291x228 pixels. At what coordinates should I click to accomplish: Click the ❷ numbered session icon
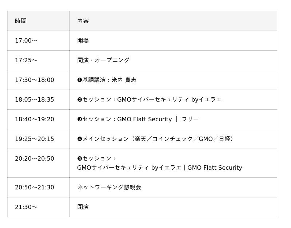coord(80,99)
